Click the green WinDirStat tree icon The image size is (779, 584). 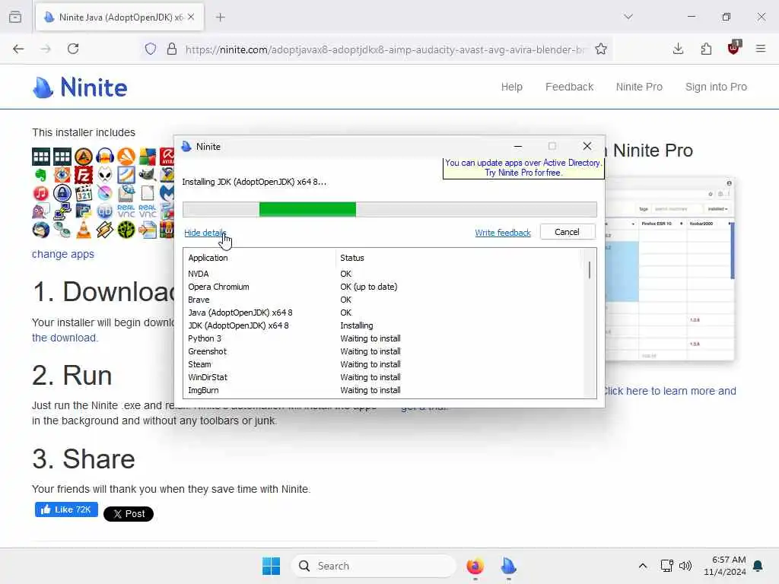[x=126, y=230]
